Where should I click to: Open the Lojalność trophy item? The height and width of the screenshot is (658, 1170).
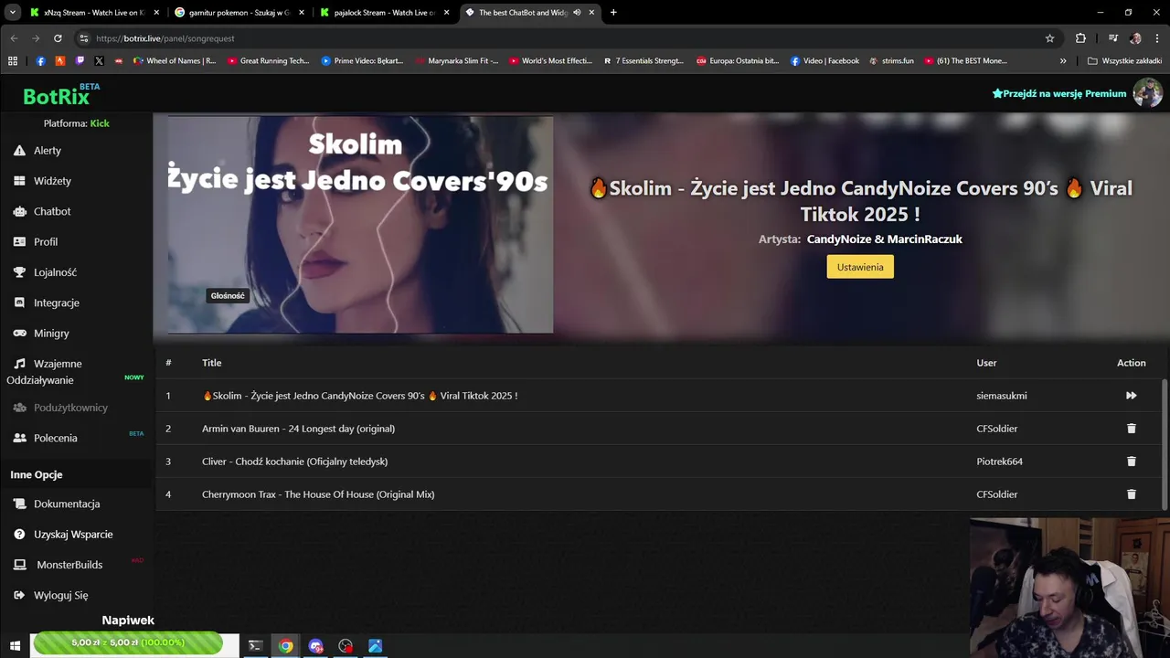point(45,272)
